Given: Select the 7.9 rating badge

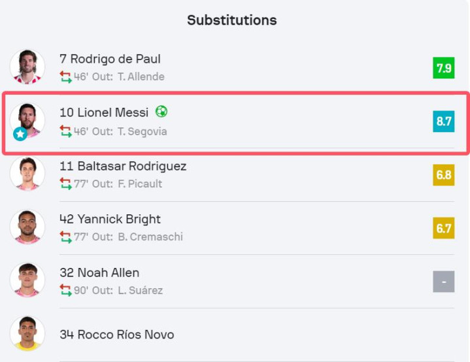Looking at the screenshot, I should 444,68.
